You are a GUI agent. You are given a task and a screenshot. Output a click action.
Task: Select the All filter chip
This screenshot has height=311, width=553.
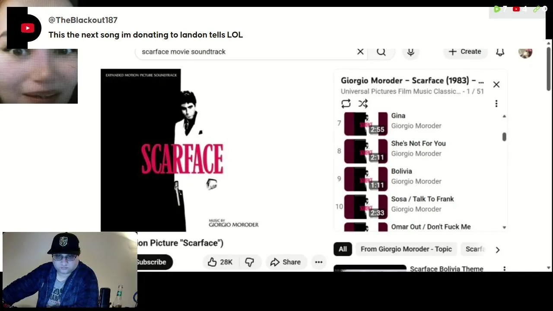(343, 249)
